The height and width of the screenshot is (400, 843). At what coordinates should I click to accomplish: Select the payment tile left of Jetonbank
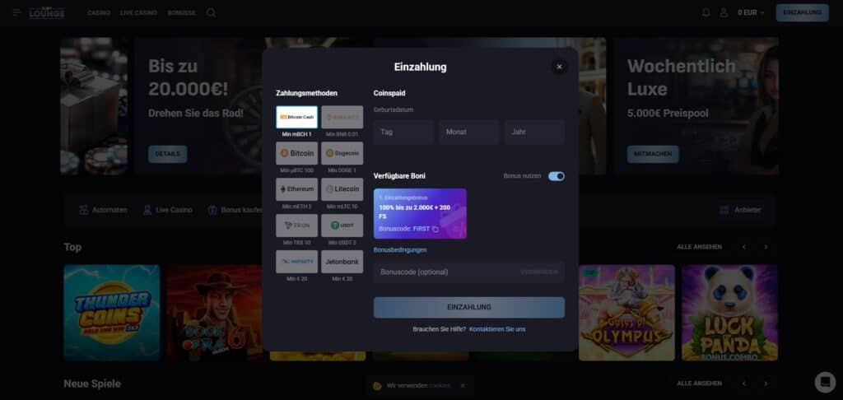[x=296, y=261]
